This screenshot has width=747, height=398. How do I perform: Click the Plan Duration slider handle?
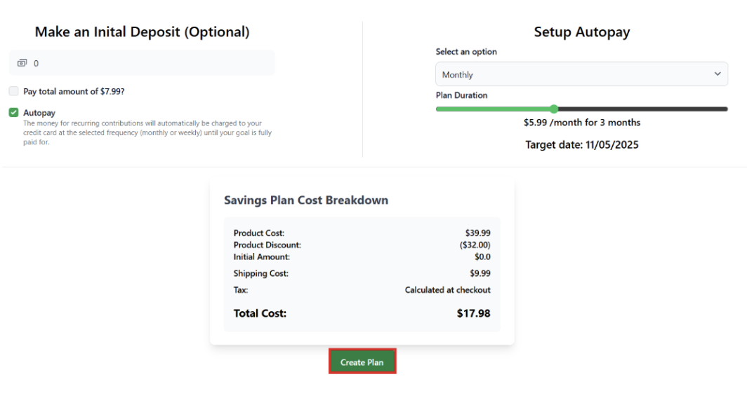(554, 109)
